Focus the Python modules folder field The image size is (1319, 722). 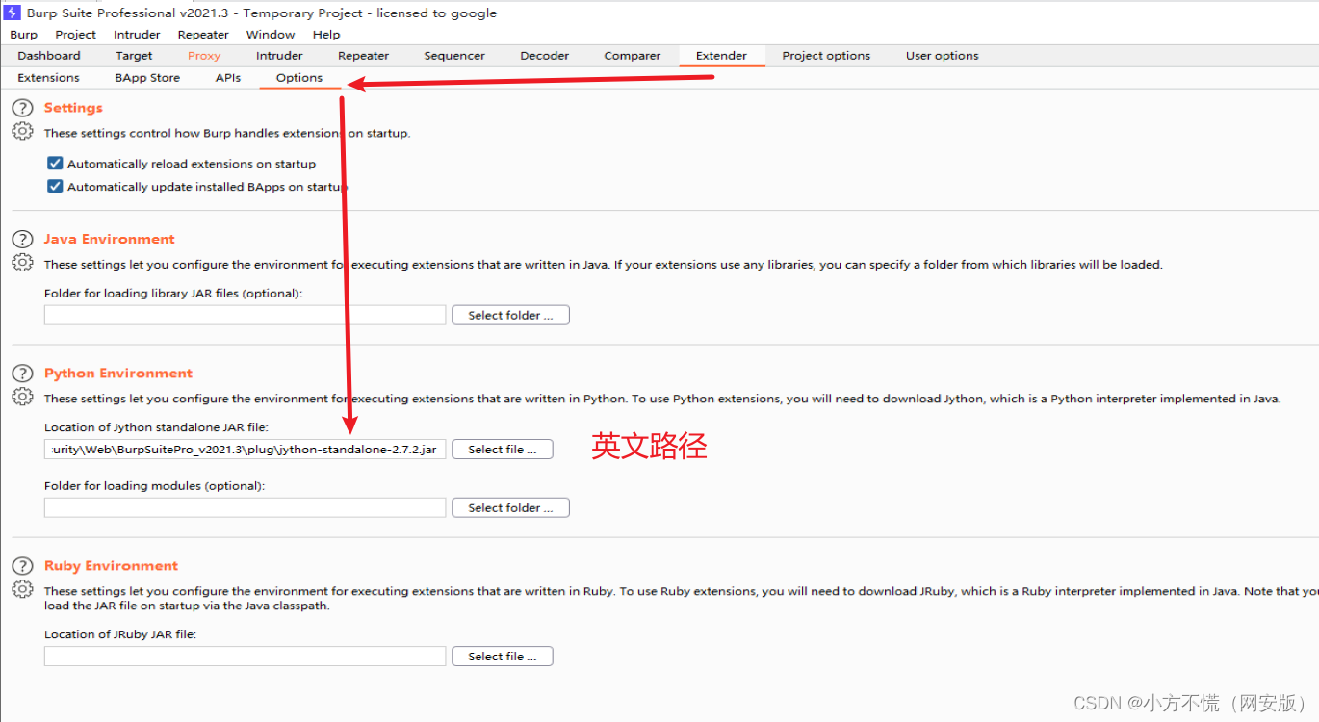point(246,507)
